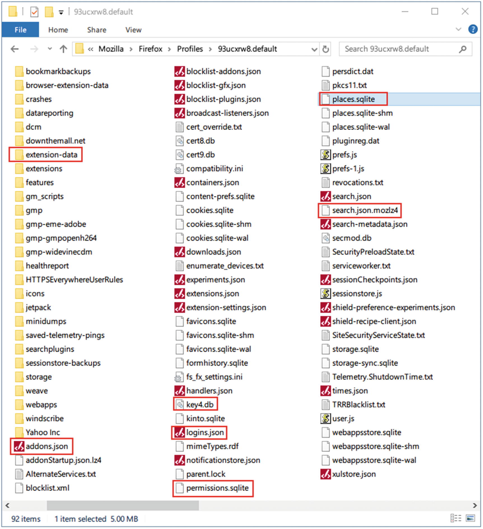Refresh the folder view button
Viewport: 483px width, 529px height.
[x=325, y=49]
